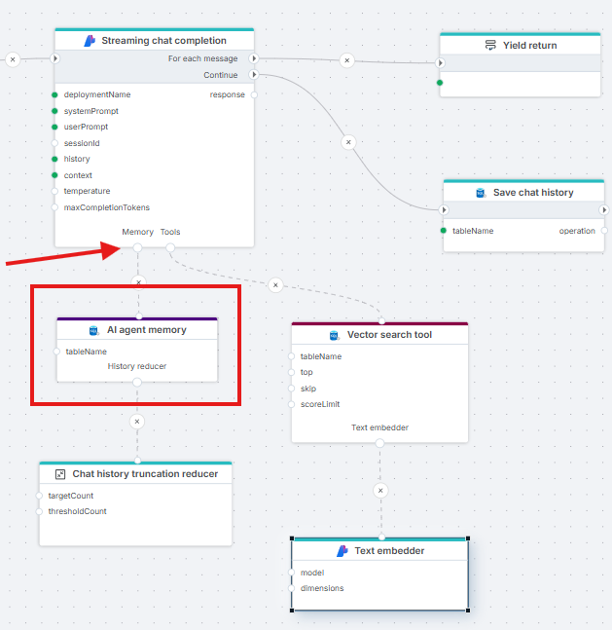The height and width of the screenshot is (630, 612).
Task: Click the operation output port
Action: pos(604,231)
